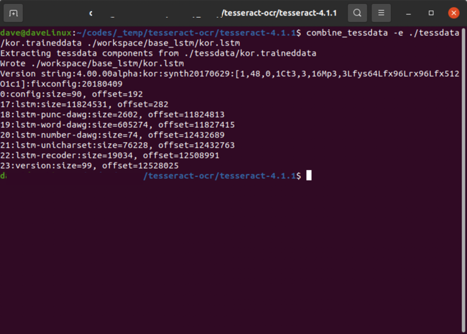Screen dimensions: 467x334
Task: Click the '21:lstm-unicharset' line
Action: [117, 145]
